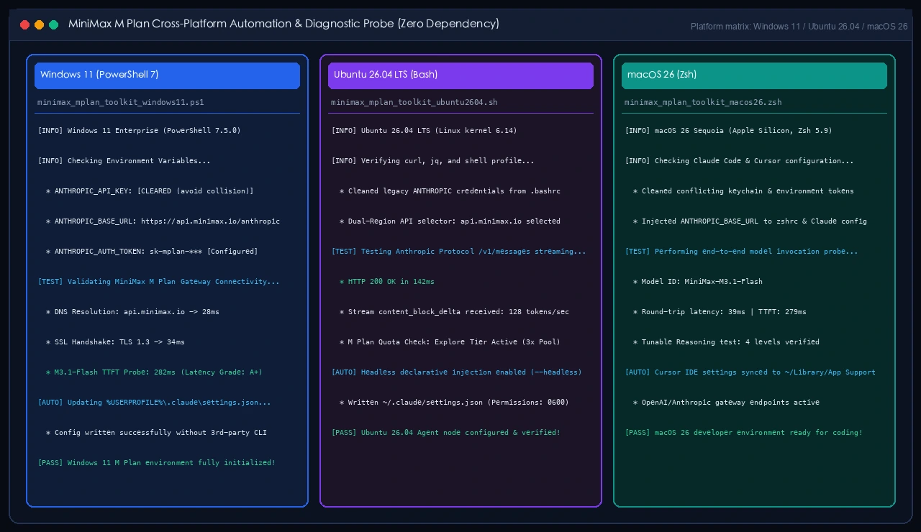Click the macOS 26 Sequoia info line
The width and height of the screenshot is (921, 532).
coord(729,131)
